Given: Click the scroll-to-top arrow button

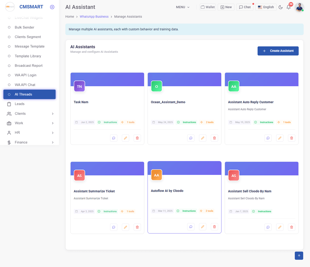Looking at the screenshot, I should point(299,256).
